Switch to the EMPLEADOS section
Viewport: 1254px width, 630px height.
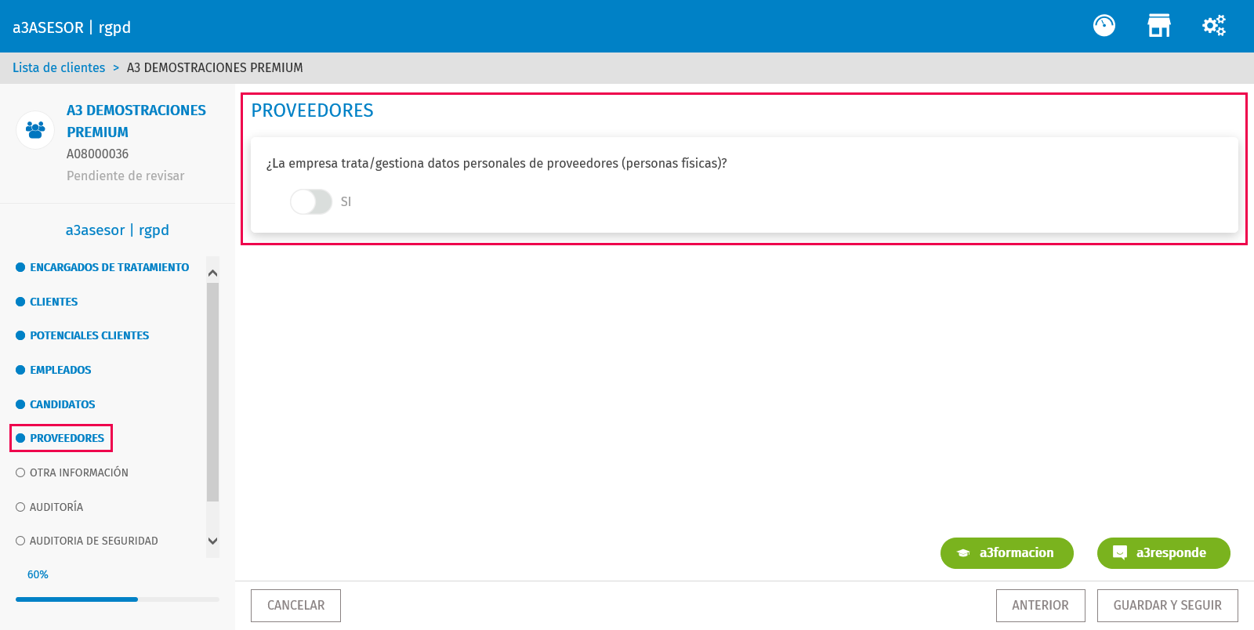tap(60, 370)
